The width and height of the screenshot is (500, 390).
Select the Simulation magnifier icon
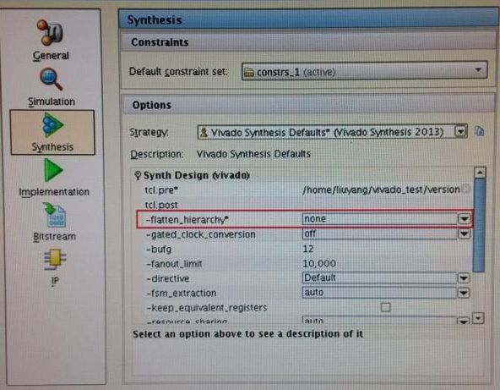[x=51, y=79]
